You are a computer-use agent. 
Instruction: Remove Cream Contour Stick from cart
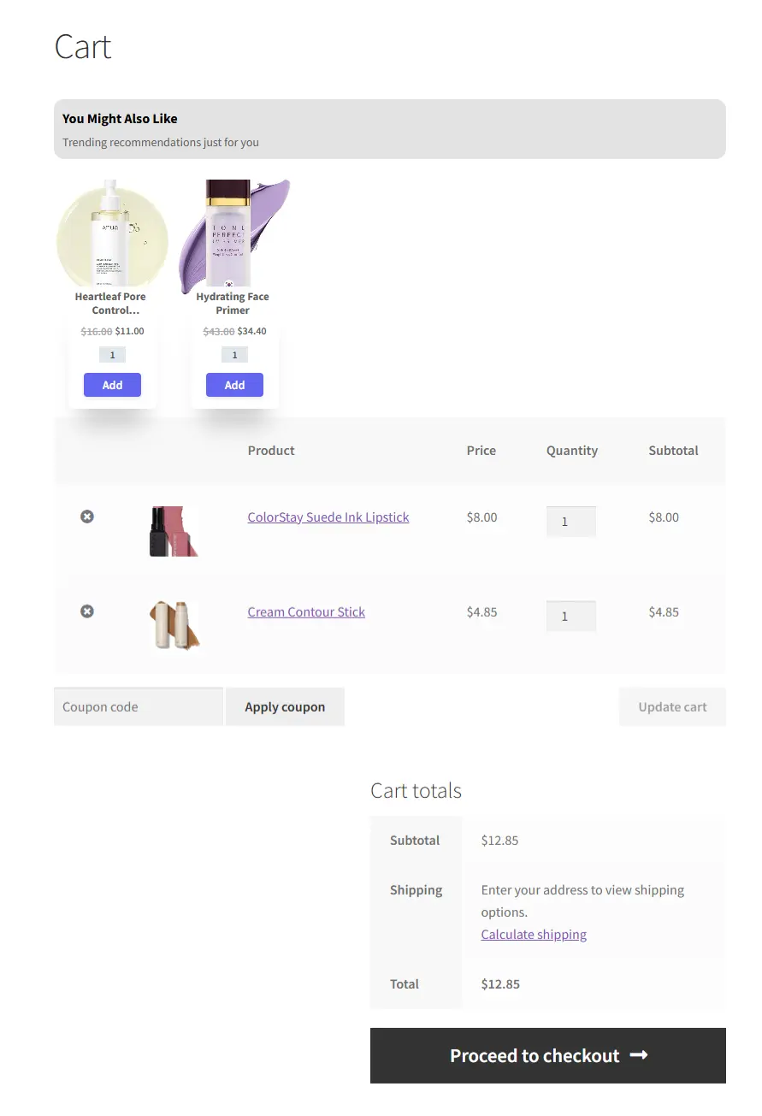point(87,611)
